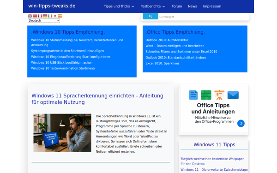The height and width of the screenshot is (173, 277).
Task: Open Windows 11 Spracherkennung einrichten article title
Action: [97, 99]
